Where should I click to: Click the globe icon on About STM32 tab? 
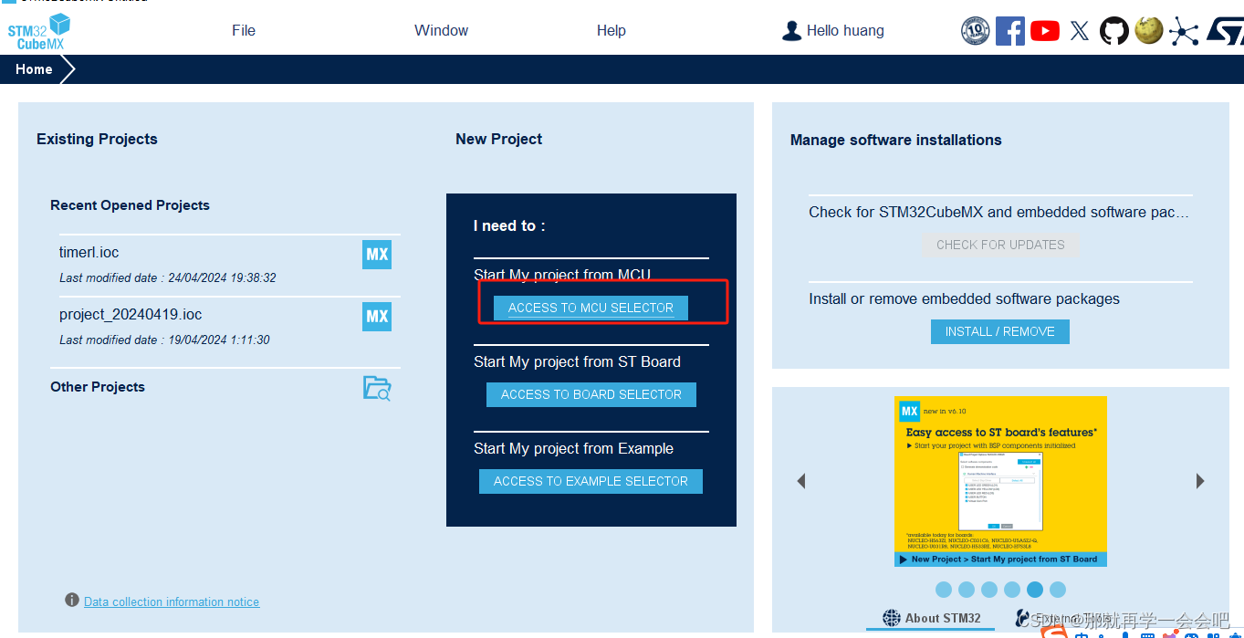tap(892, 618)
